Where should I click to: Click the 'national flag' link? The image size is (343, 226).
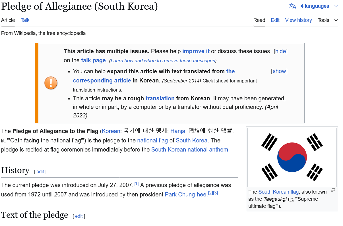[x=152, y=140]
